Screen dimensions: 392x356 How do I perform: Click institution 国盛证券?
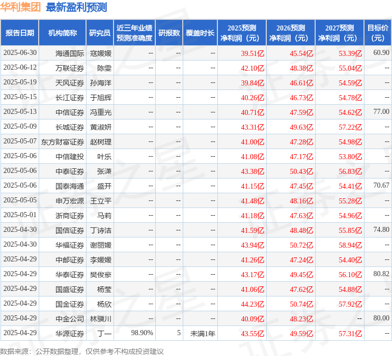pyautogui.click(x=70, y=289)
